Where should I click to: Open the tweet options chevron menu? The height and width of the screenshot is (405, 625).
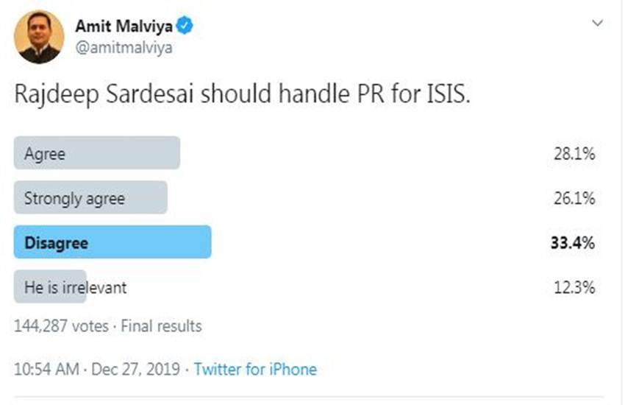click(x=597, y=24)
